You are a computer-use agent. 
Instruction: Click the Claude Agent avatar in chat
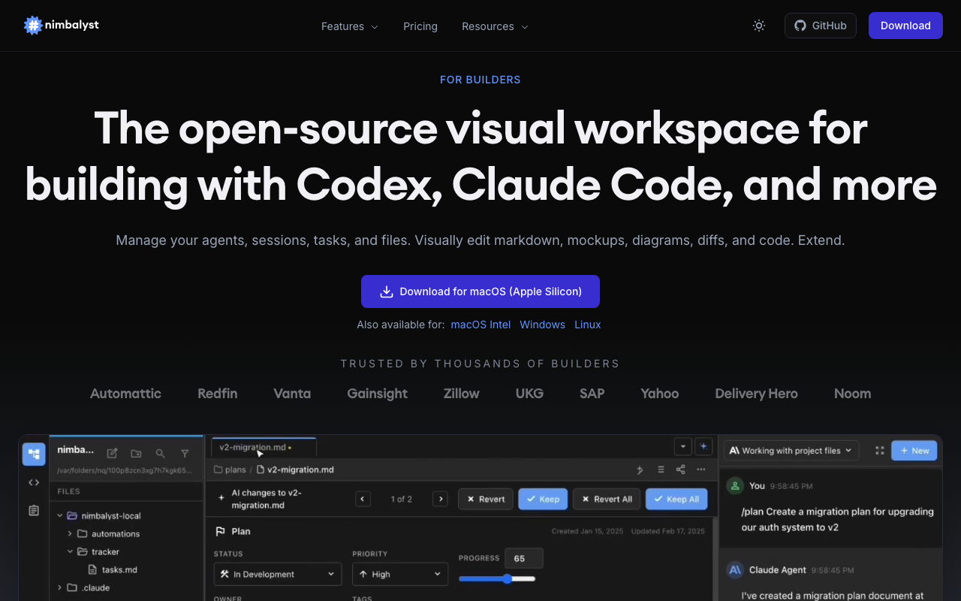[735, 570]
